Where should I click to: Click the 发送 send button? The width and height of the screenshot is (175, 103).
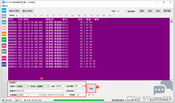[x=91, y=88]
